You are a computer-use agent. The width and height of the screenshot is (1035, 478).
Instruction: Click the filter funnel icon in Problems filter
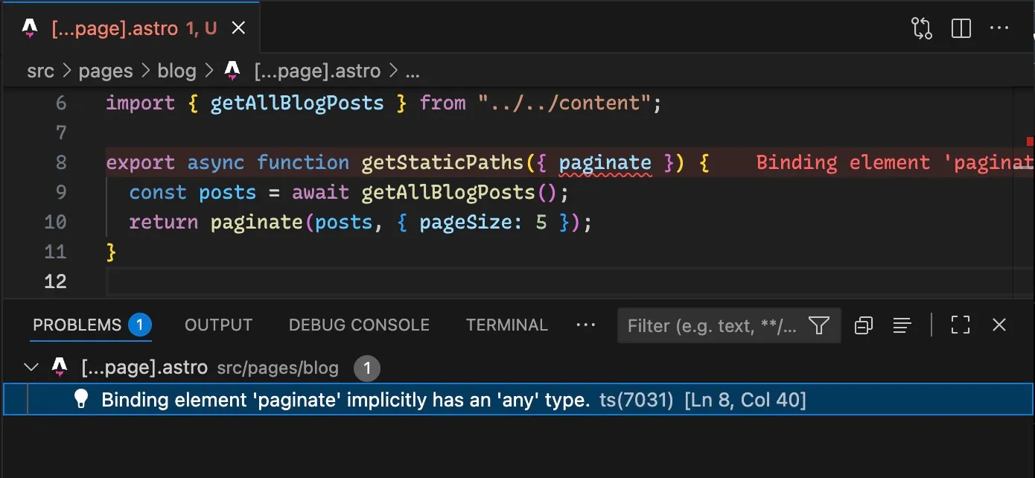(819, 325)
